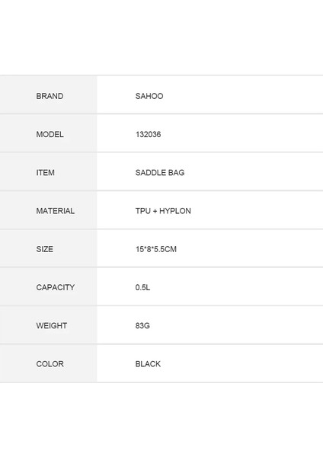The image size is (323, 457).
Task: Select the BLACK color value
Action: click(148, 364)
